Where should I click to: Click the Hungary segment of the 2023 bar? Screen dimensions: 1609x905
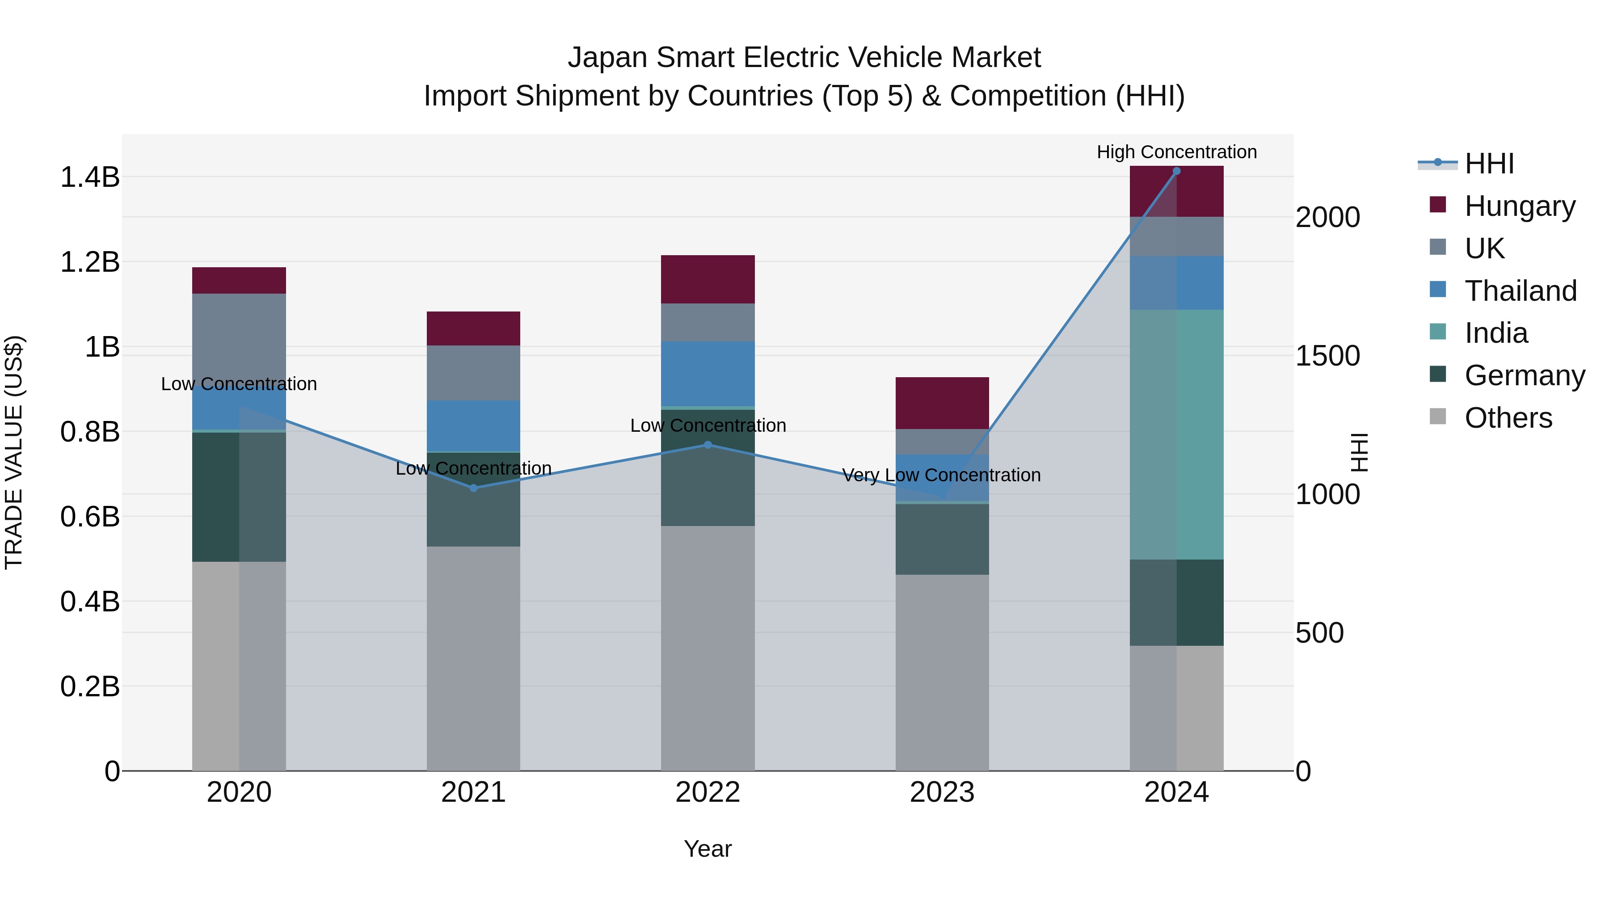pos(942,403)
